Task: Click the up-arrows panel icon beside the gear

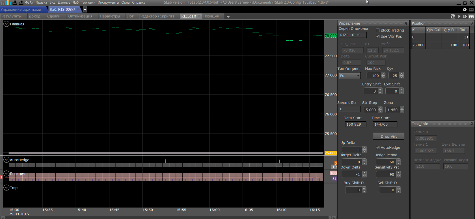Action: pyautogui.click(x=471, y=9)
